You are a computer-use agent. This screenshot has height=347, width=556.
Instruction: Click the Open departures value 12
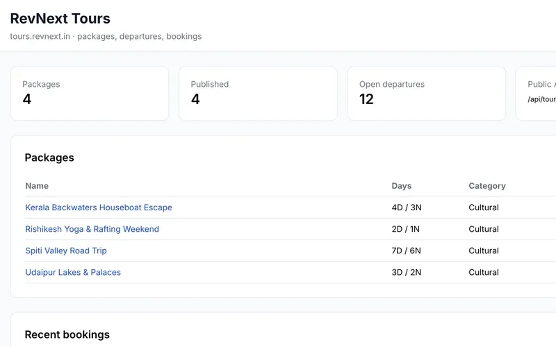[366, 99]
